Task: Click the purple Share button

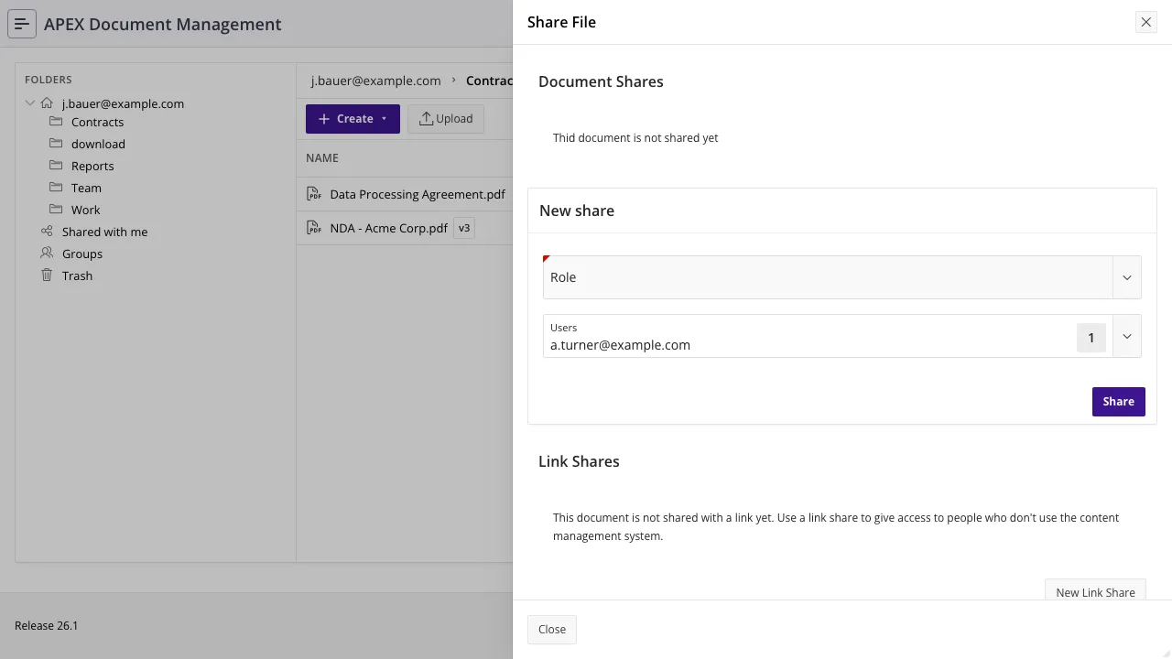Action: tap(1118, 402)
